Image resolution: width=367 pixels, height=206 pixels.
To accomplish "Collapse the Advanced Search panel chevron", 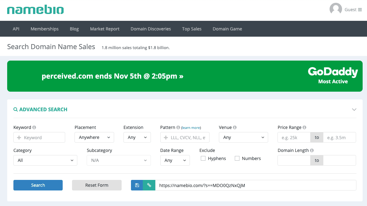I will 354,109.
